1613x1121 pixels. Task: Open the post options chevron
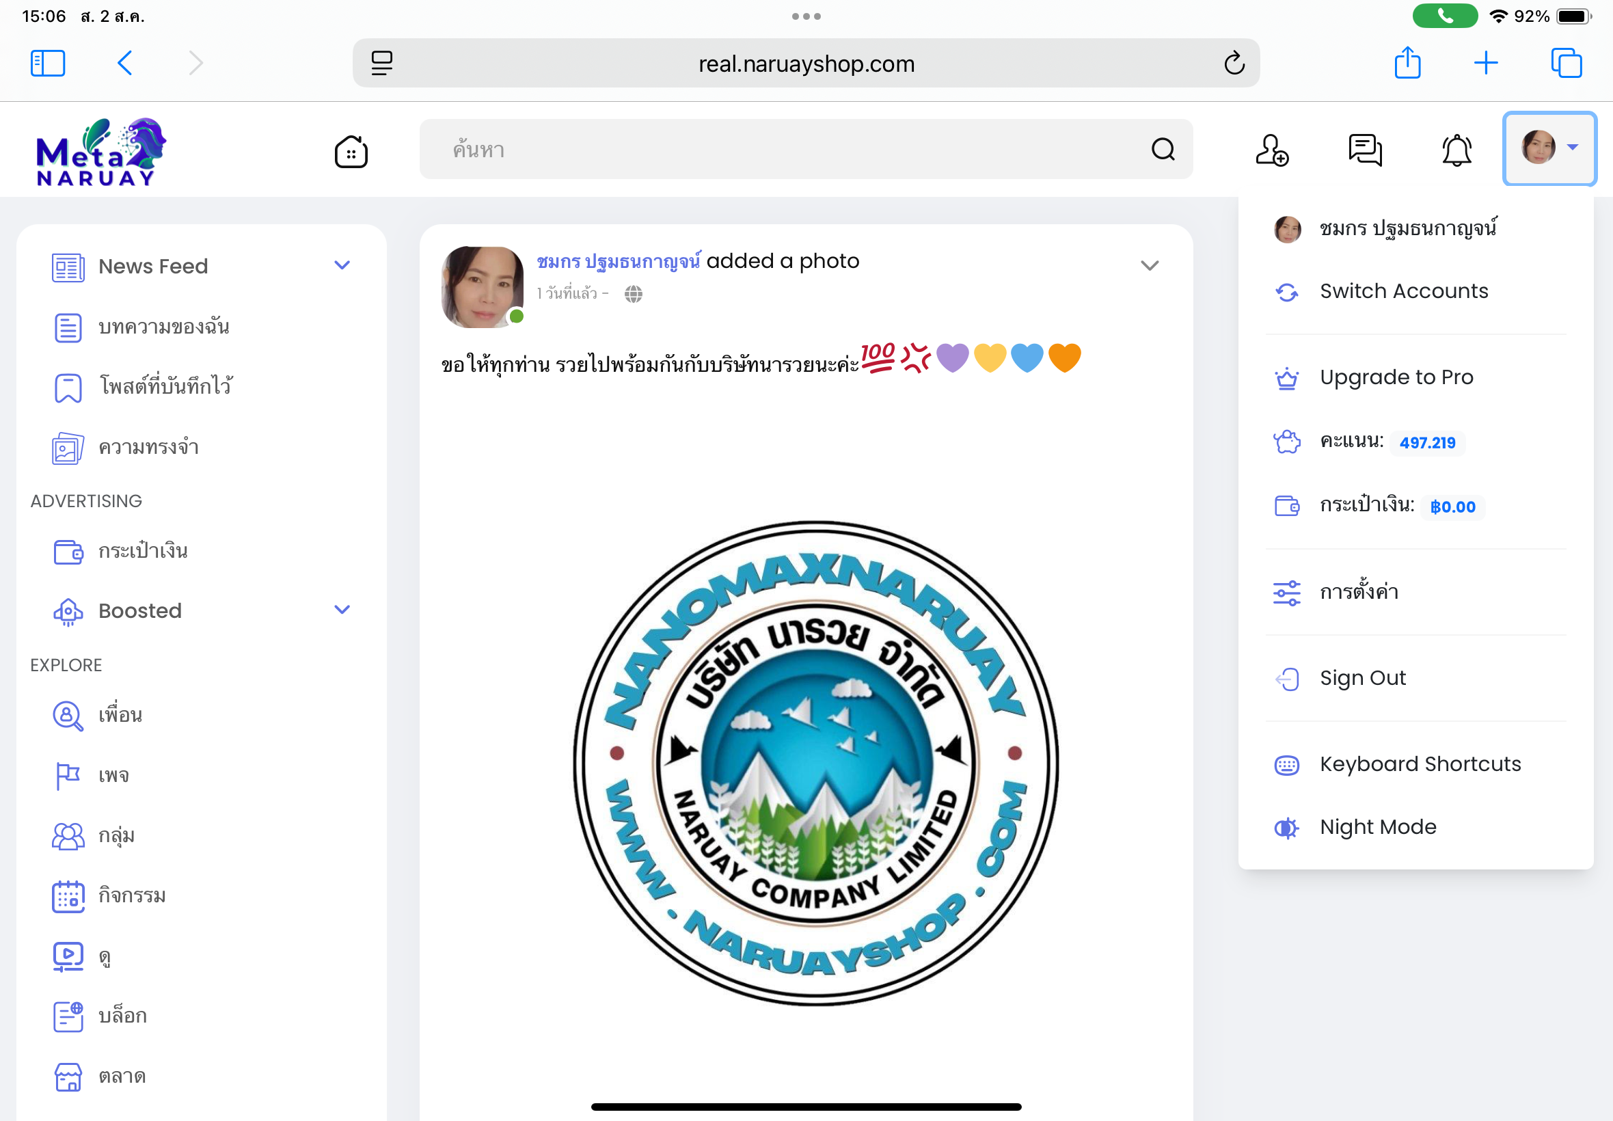(x=1150, y=265)
